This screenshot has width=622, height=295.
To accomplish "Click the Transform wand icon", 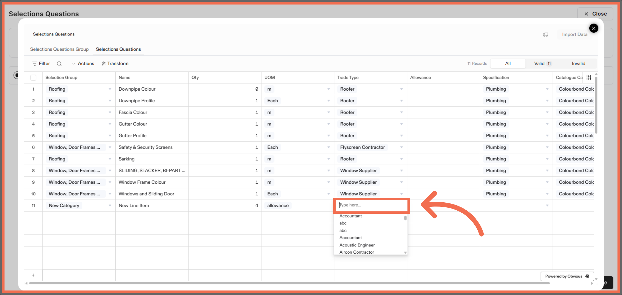I will point(104,64).
